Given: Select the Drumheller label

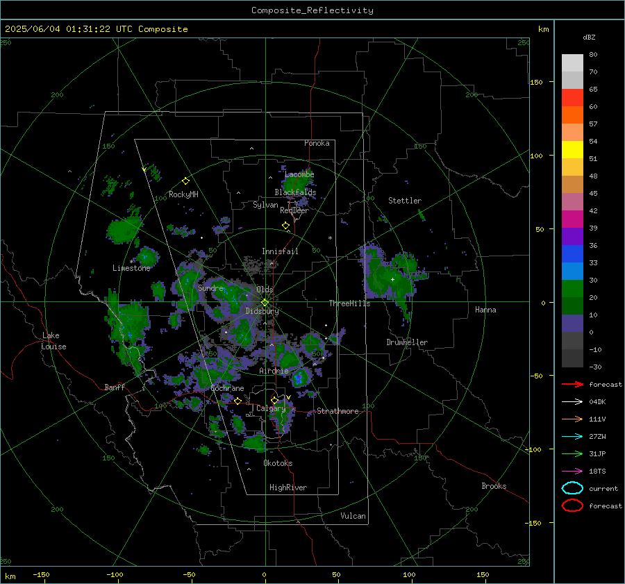Looking at the screenshot, I should (407, 342).
